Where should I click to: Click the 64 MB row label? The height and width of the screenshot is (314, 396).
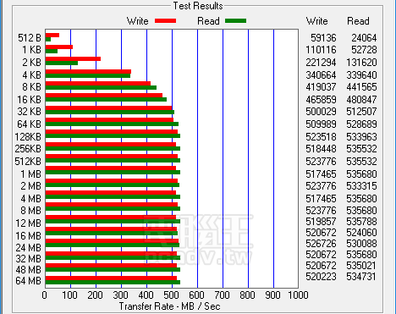click(29, 281)
